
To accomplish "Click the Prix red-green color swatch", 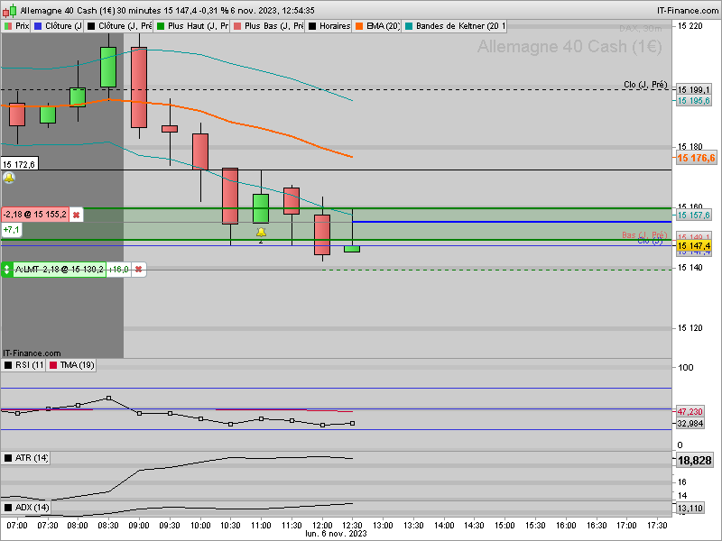I will 8,26.
